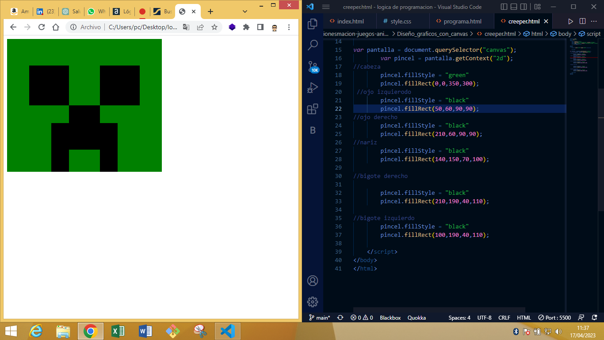
Task: Open Word from the taskbar
Action: pos(145,331)
